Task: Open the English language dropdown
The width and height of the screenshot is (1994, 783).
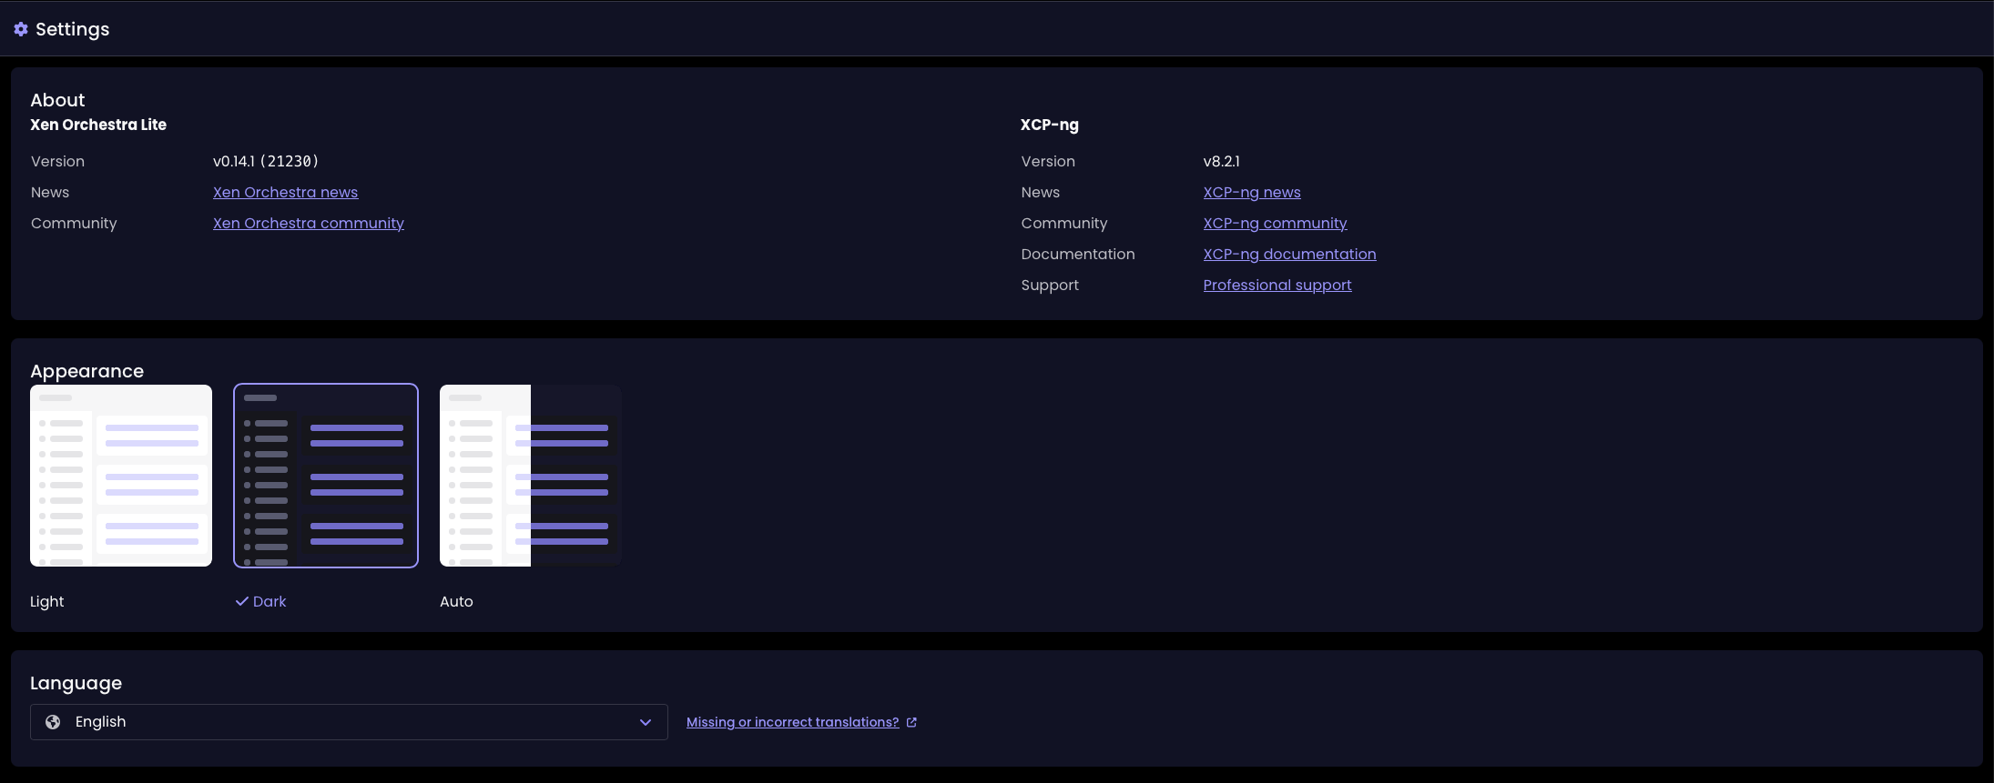Action: (x=349, y=722)
